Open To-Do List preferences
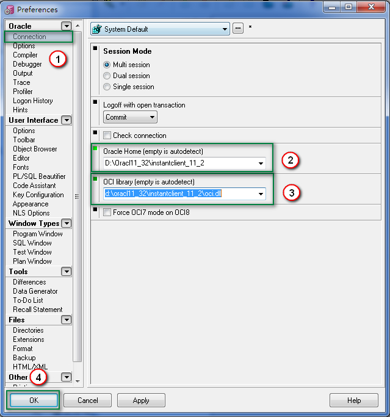Screen dimensions: 390x417 coord(28,300)
